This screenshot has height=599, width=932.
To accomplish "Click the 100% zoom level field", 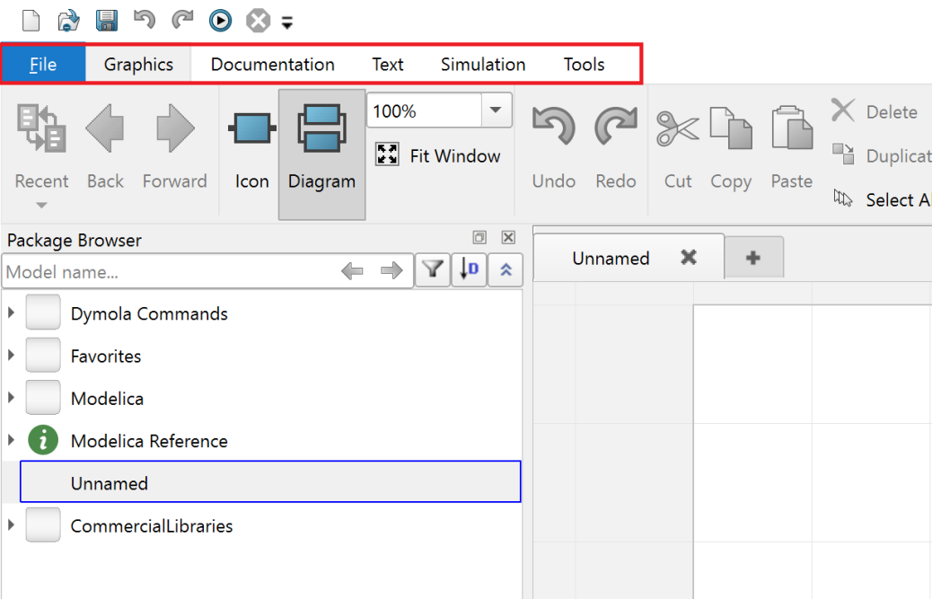I will (x=424, y=110).
